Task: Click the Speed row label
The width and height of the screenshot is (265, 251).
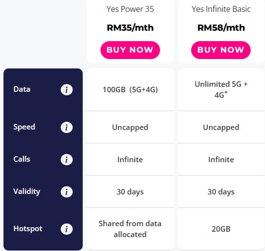Action: [24, 127]
